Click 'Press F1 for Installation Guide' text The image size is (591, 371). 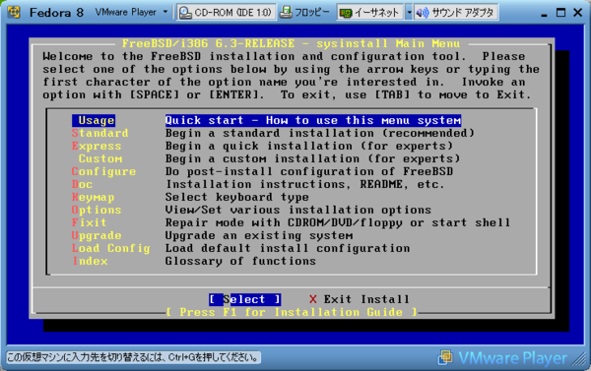click(x=292, y=312)
